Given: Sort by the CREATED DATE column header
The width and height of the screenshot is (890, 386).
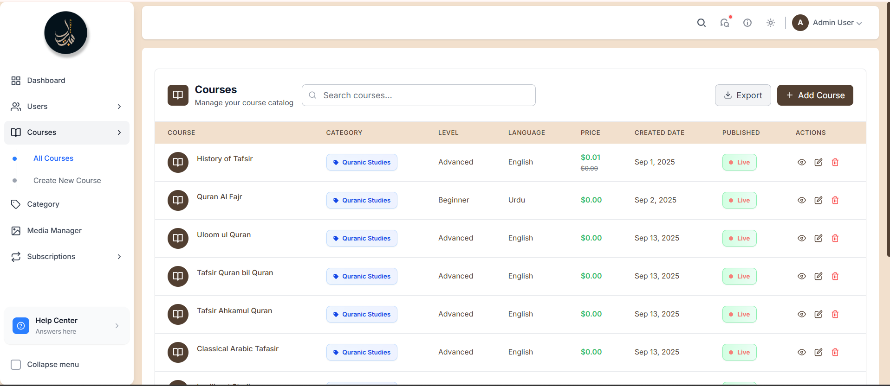Looking at the screenshot, I should 659,133.
